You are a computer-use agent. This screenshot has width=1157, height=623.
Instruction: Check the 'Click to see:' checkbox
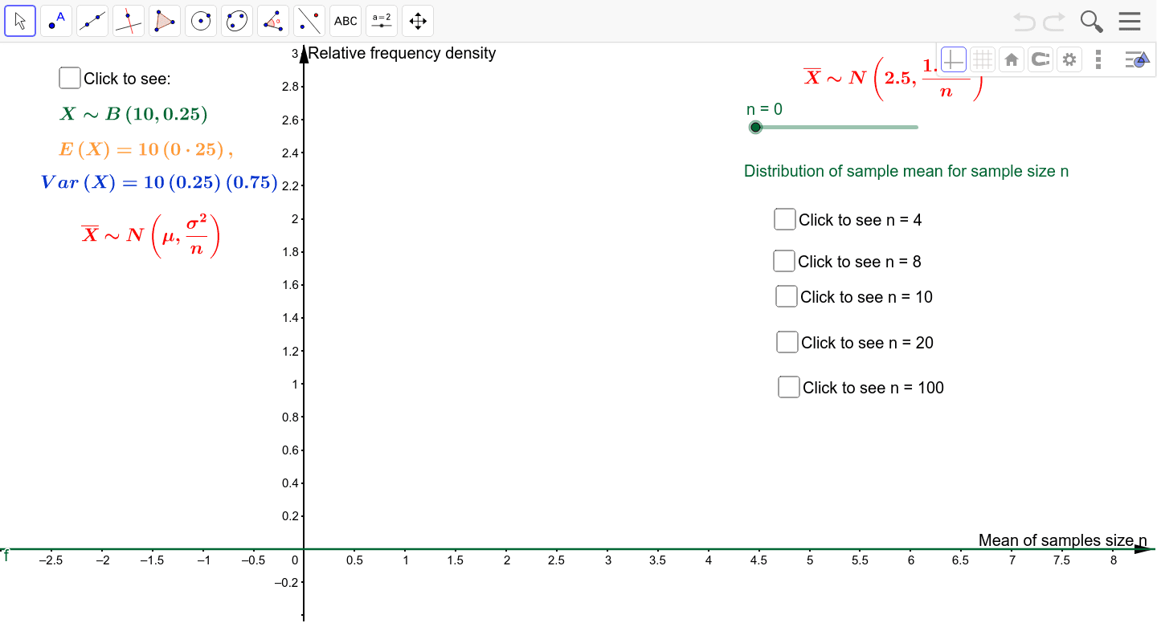click(70, 78)
